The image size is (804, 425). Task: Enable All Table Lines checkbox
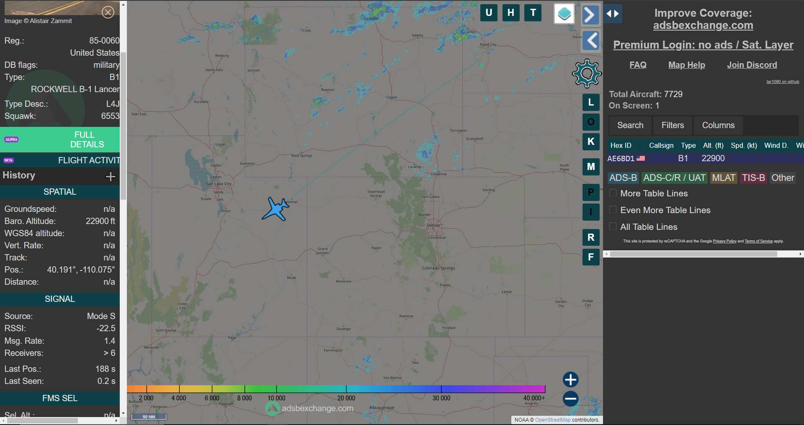coord(613,227)
